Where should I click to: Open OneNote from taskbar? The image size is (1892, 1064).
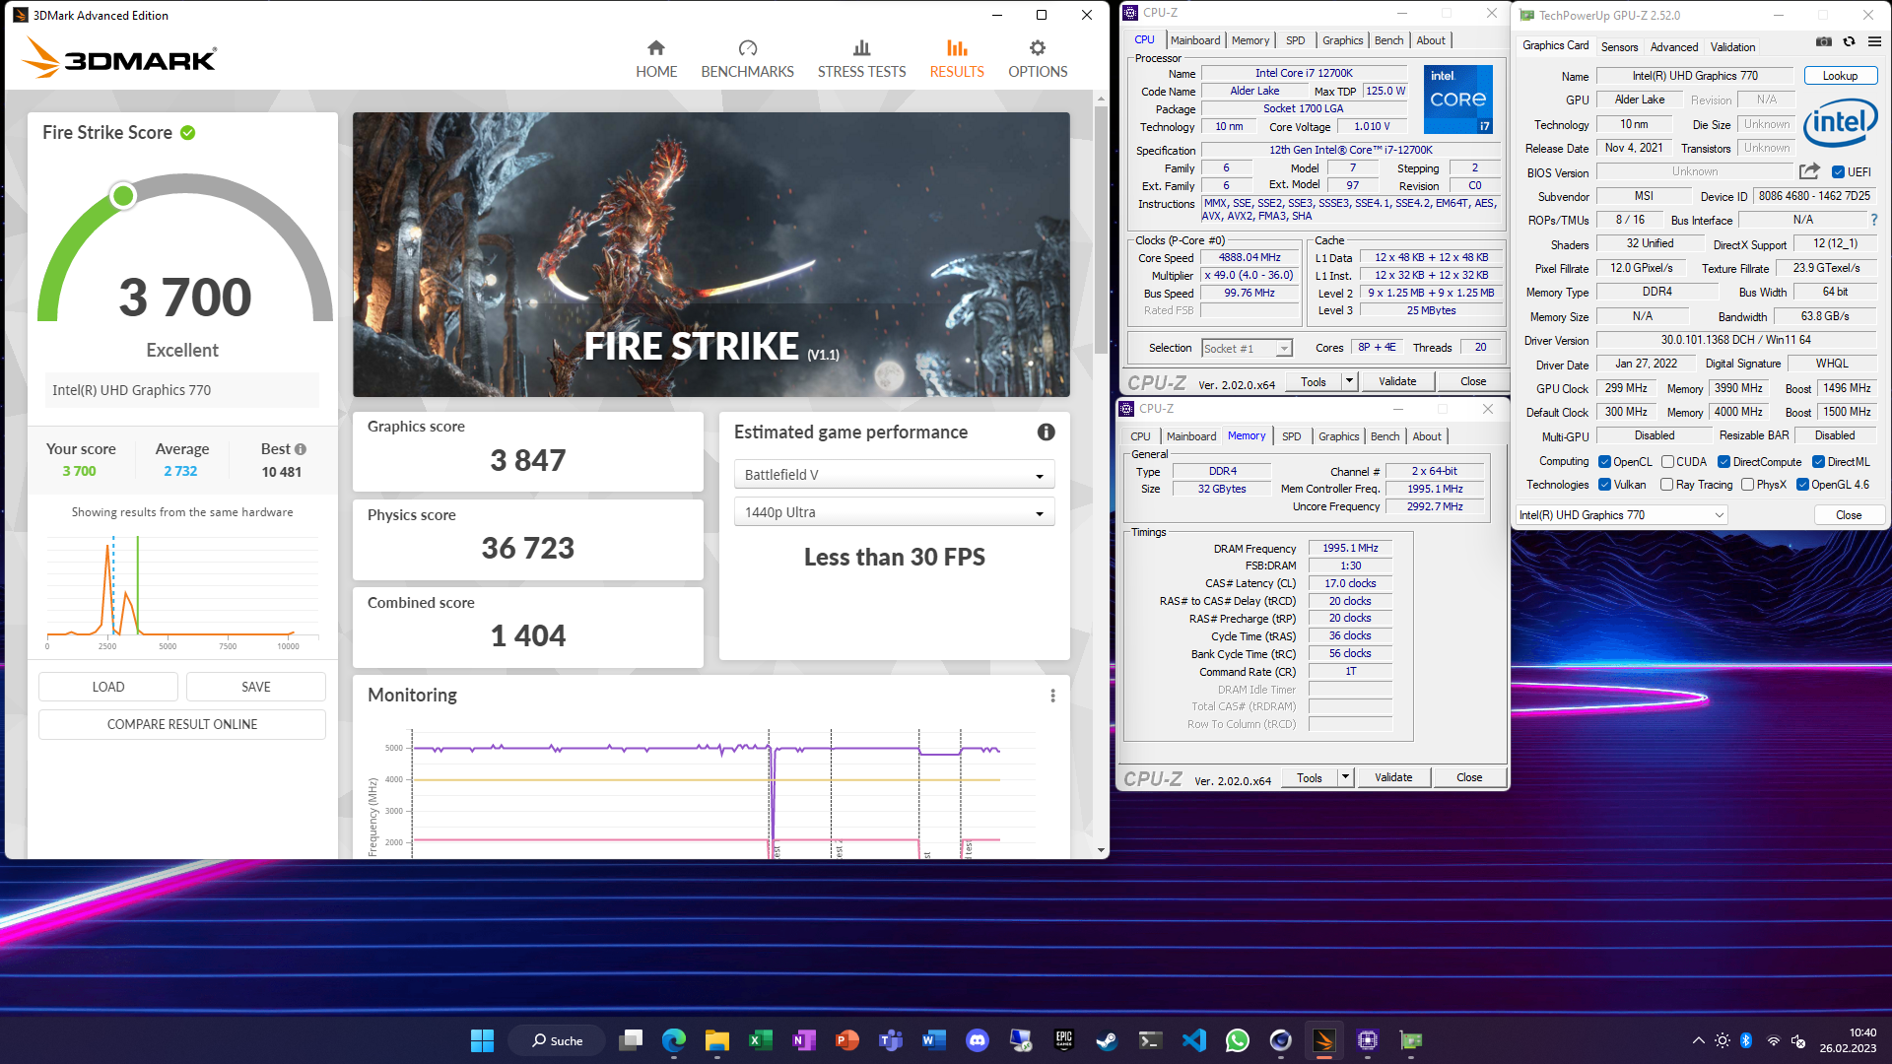[803, 1040]
